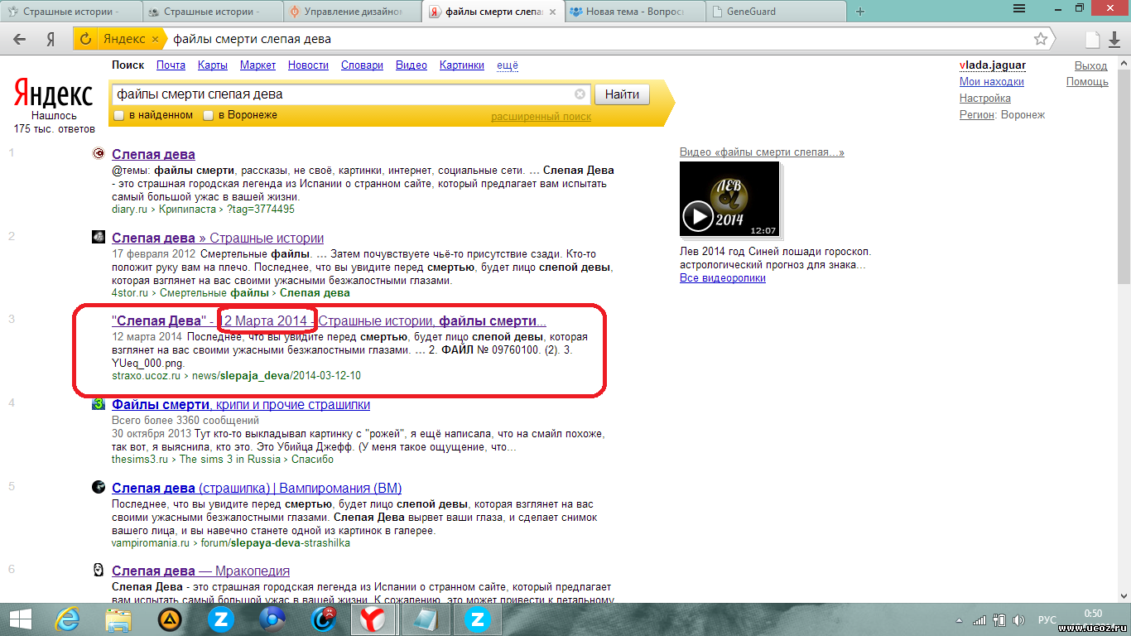The width and height of the screenshot is (1131, 636).
Task: Open the 'расширенный поиск' link
Action: (541, 117)
